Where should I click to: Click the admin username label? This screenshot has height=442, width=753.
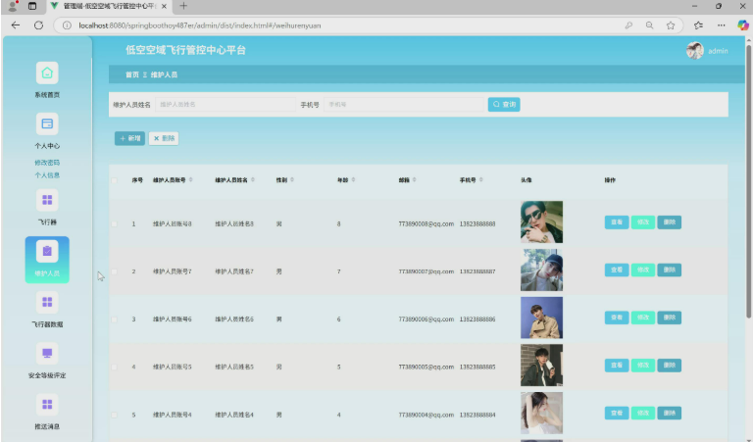718,51
